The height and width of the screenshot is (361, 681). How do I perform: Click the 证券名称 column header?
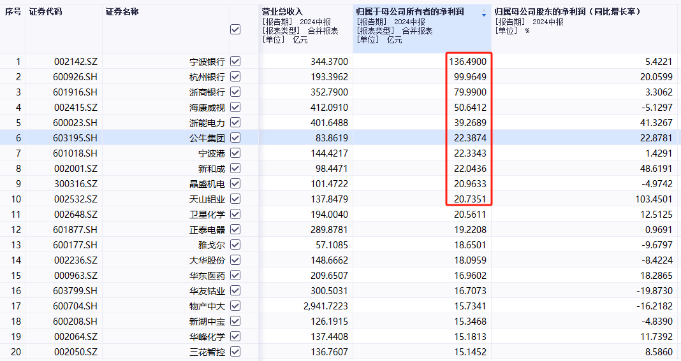(122, 11)
